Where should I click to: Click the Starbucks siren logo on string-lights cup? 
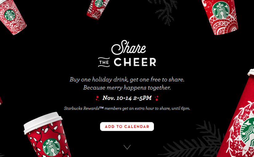(51, 147)
